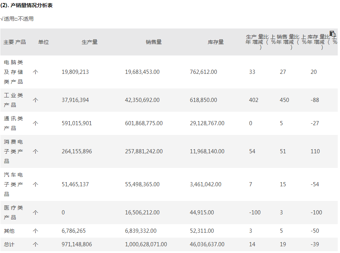Select the 消费电子类产品 row label
The height and width of the screenshot is (253, 340).
click(x=13, y=151)
